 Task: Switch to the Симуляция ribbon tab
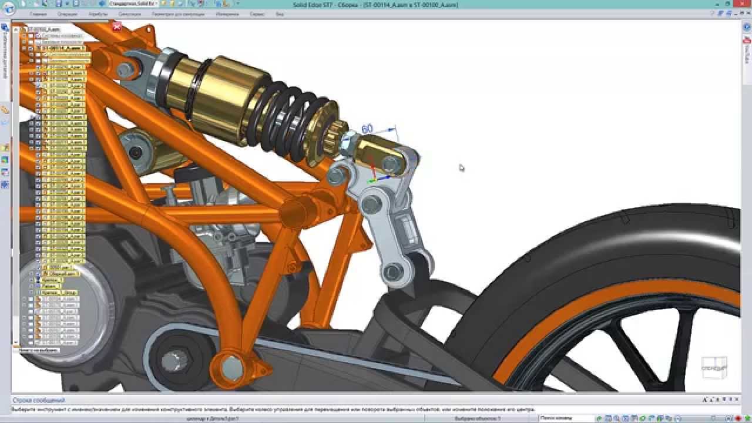(129, 13)
